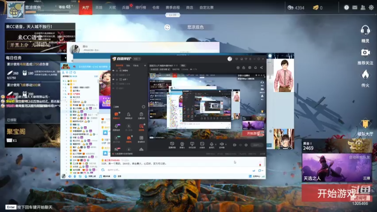Click the player avatar in top-left corner

[x=16, y=9]
